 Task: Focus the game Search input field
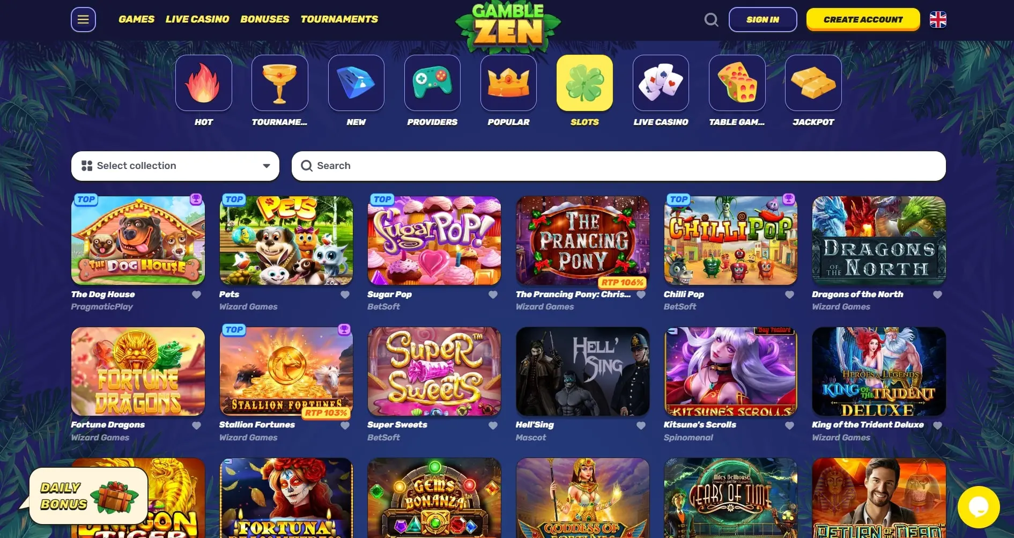619,166
